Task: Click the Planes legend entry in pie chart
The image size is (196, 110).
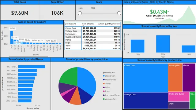Action: (107, 83)
